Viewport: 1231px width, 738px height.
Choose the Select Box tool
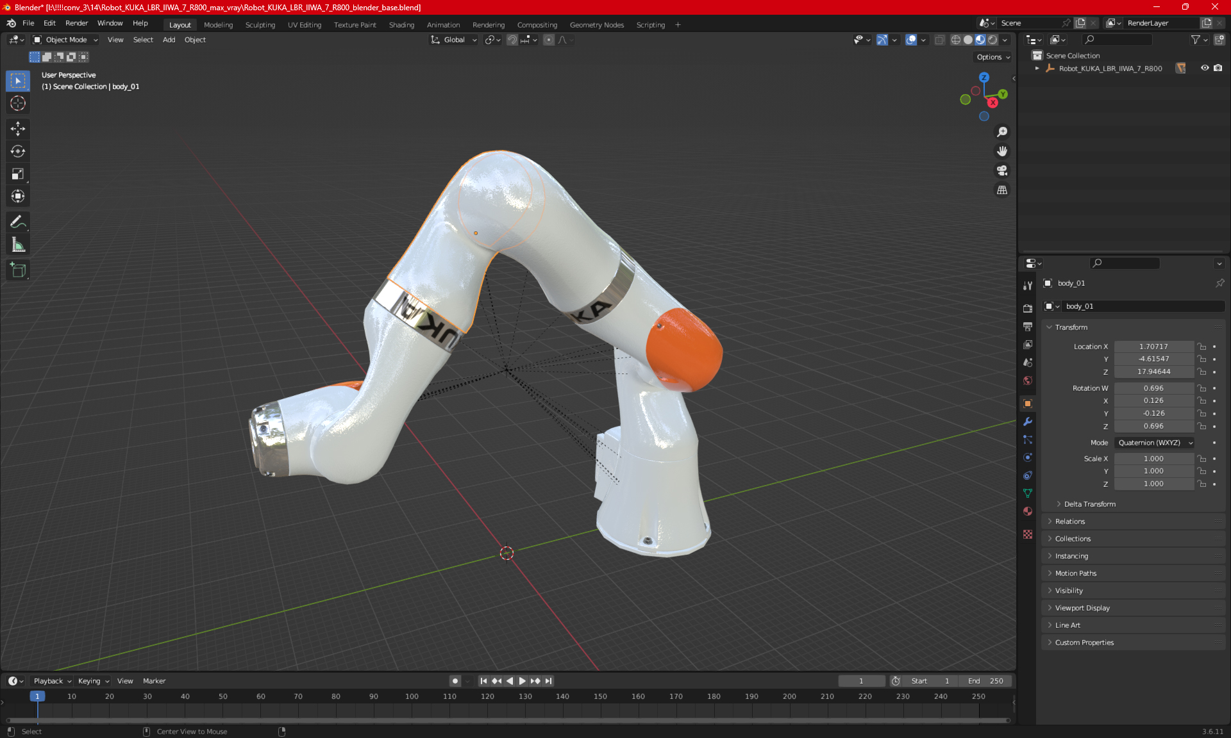pyautogui.click(x=18, y=81)
